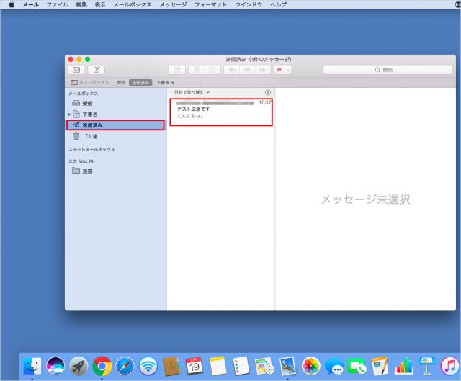Click the red flag toolbar button
Image resolution: width=461 pixels, height=381 pixels.
280,70
